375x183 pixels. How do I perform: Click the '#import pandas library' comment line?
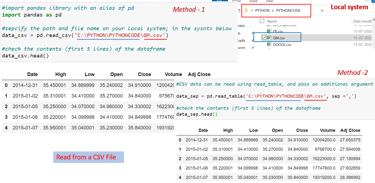tap(68, 8)
